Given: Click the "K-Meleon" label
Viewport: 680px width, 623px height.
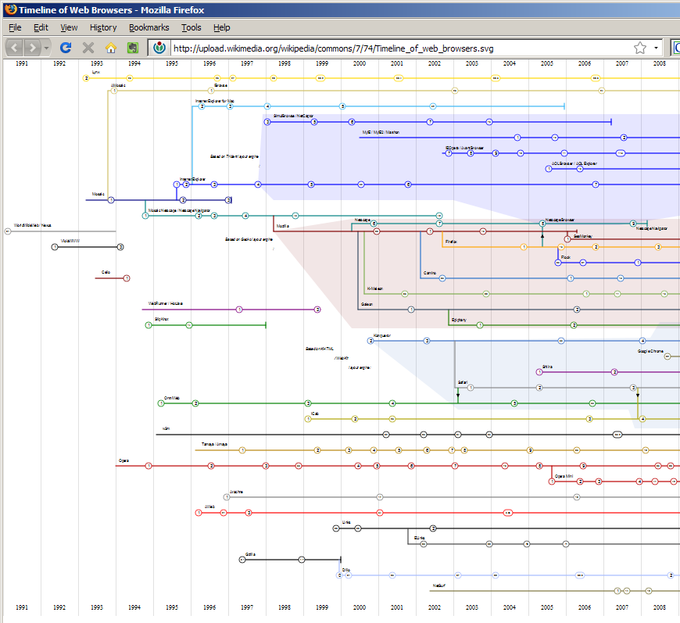Looking at the screenshot, I should coord(374,288).
